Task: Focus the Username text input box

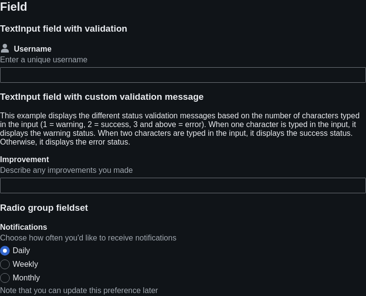Action: 183,75
